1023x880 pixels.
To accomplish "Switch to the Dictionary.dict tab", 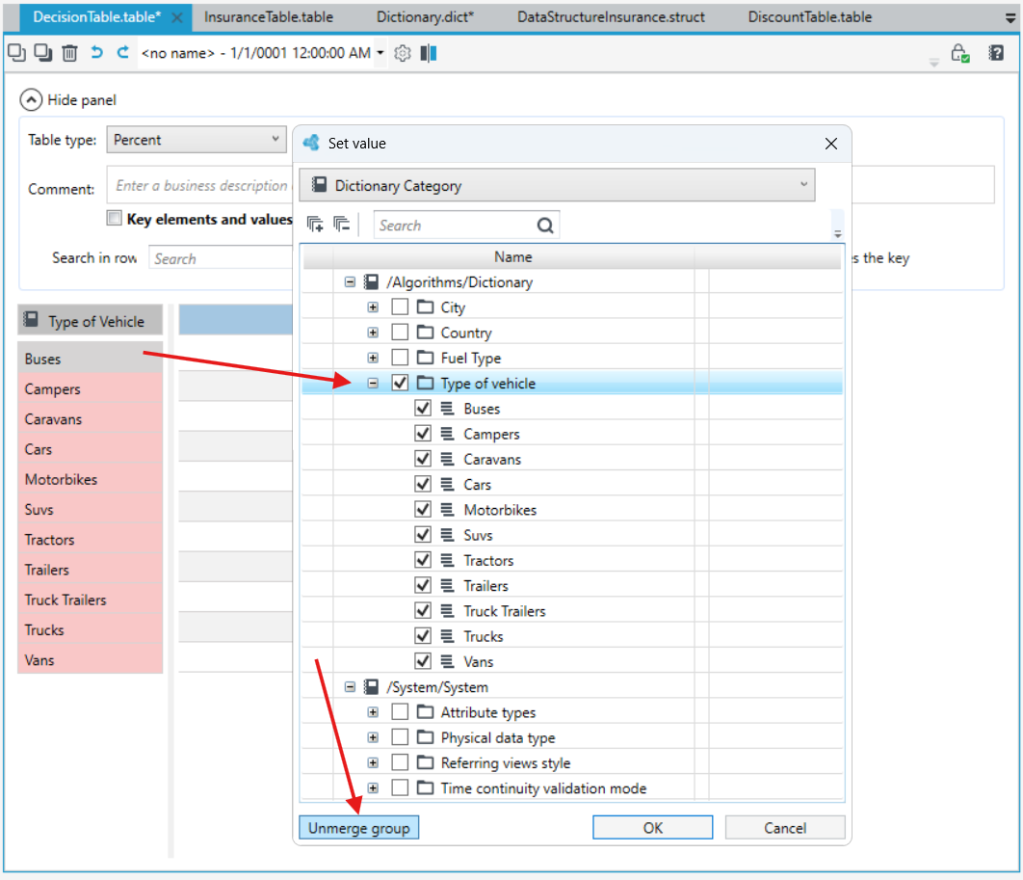I will [x=425, y=17].
